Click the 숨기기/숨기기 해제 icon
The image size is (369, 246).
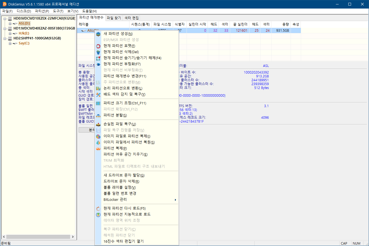click(98, 58)
